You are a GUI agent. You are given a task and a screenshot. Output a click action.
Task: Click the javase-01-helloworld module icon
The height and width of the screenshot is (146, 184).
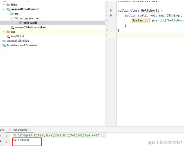click(x=8, y=9)
